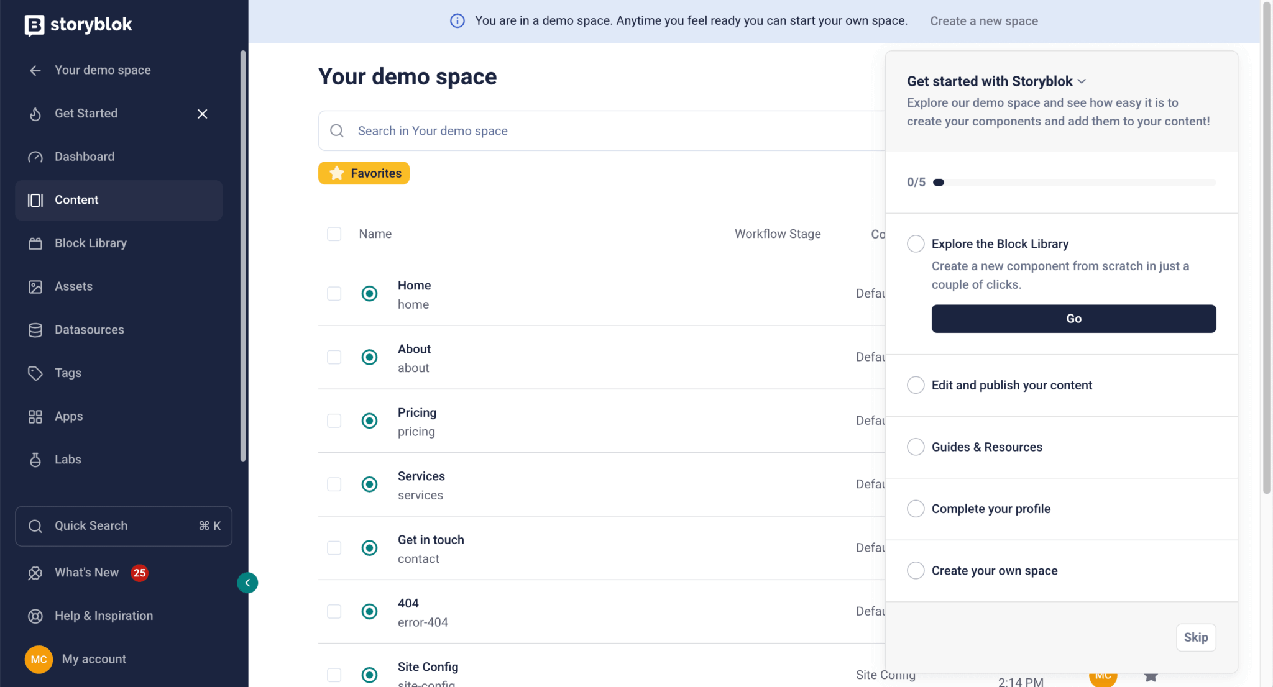Viewport: 1273px width, 687px height.
Task: Close the Get Started sidebar item
Action: pyautogui.click(x=202, y=114)
